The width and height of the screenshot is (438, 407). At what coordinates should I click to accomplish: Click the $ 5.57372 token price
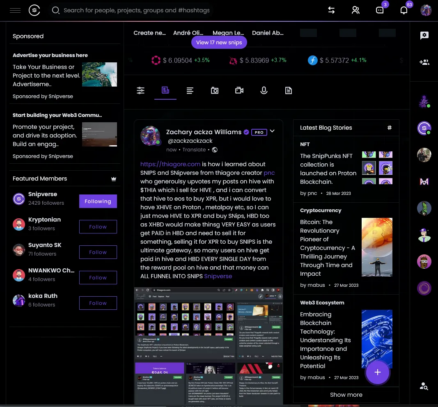(x=334, y=60)
